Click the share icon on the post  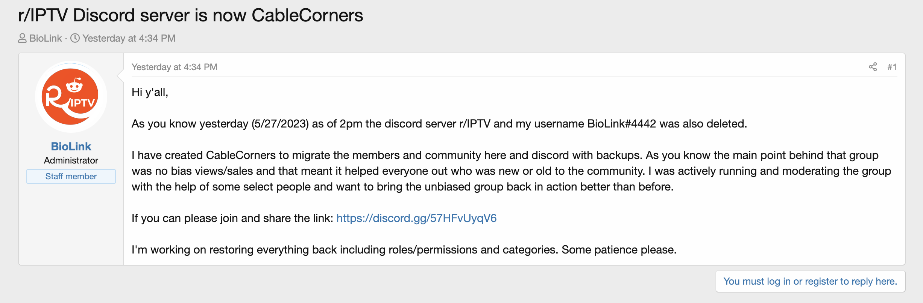[873, 67]
